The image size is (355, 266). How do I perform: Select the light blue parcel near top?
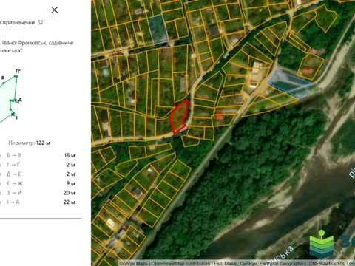point(158,29)
